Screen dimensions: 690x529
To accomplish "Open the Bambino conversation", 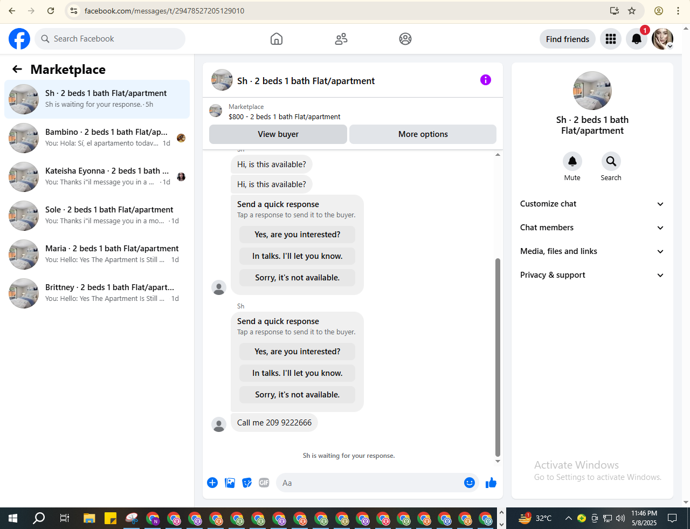I will 97,138.
